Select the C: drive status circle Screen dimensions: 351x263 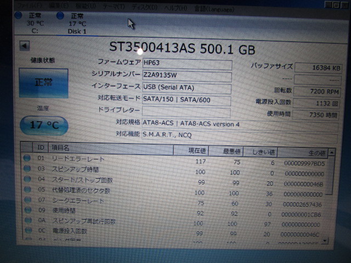[18, 15]
